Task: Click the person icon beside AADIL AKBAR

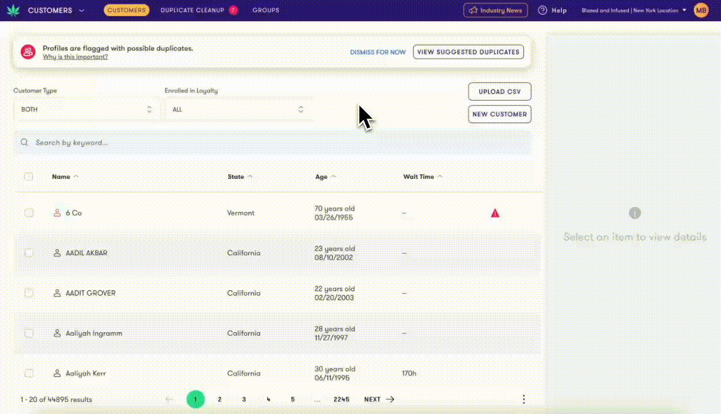Action: pyautogui.click(x=57, y=253)
